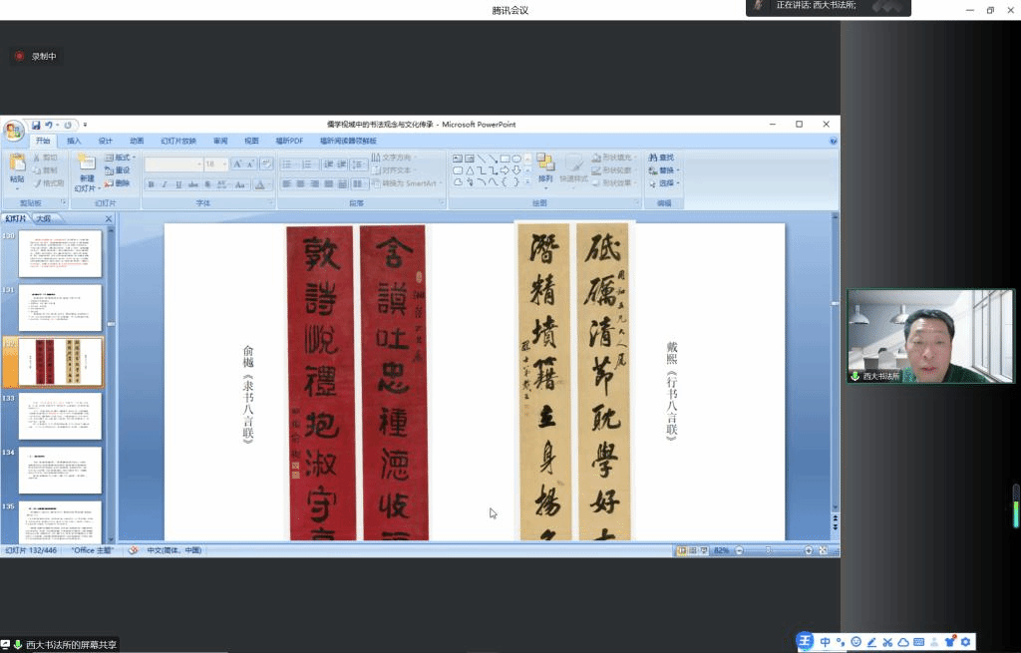This screenshot has height=653, width=1021.
Task: Toggle center text alignment
Action: point(301,184)
